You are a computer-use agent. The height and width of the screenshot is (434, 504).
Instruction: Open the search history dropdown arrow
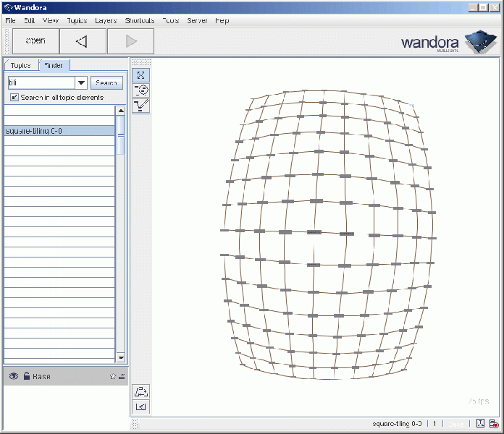click(81, 83)
